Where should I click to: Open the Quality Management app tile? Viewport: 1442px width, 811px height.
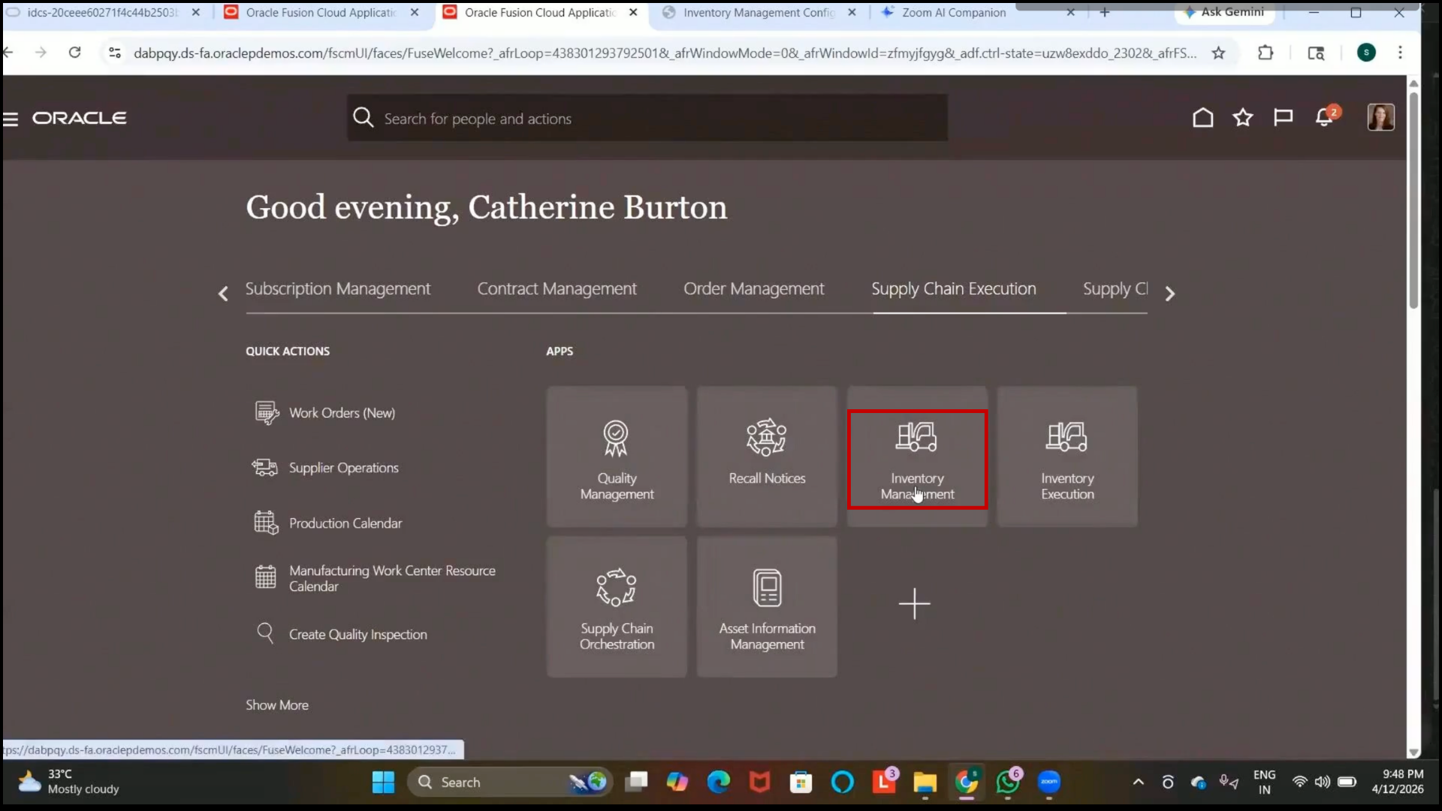click(617, 457)
